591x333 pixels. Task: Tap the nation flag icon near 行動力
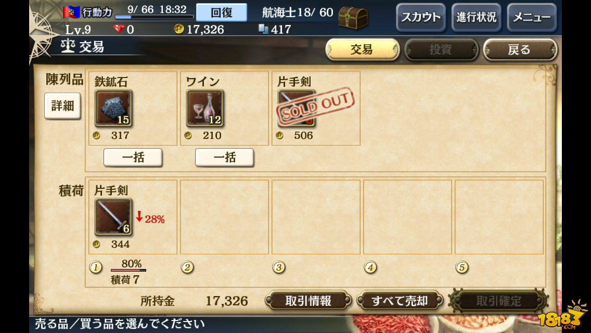pyautogui.click(x=71, y=12)
